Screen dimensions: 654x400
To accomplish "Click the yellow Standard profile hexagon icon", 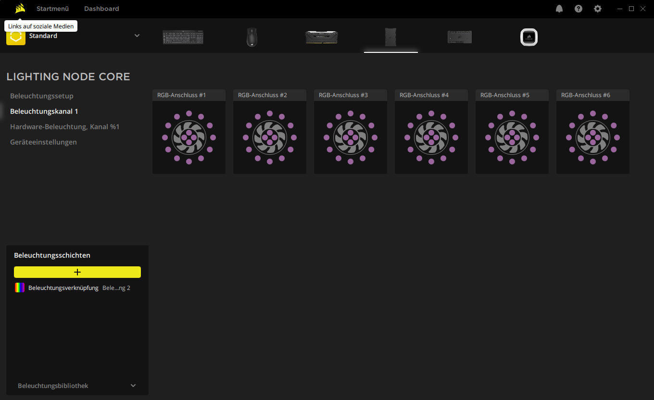I will pyautogui.click(x=16, y=37).
